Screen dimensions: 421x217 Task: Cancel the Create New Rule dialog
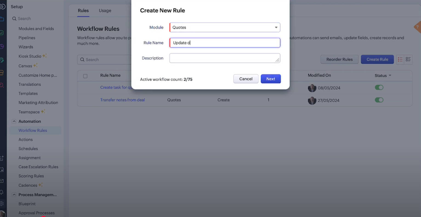[x=246, y=79]
